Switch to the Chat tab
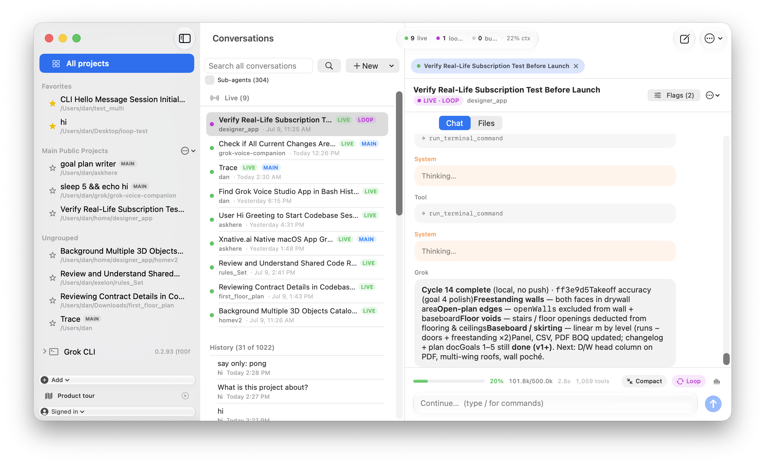 tap(455, 123)
